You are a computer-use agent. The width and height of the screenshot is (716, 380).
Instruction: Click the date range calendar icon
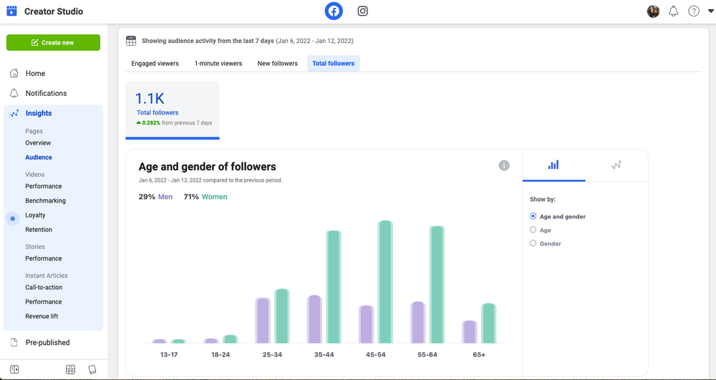pyautogui.click(x=131, y=41)
